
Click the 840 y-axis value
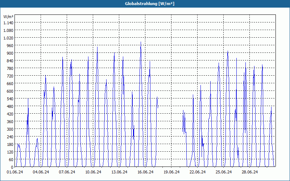[10, 60]
